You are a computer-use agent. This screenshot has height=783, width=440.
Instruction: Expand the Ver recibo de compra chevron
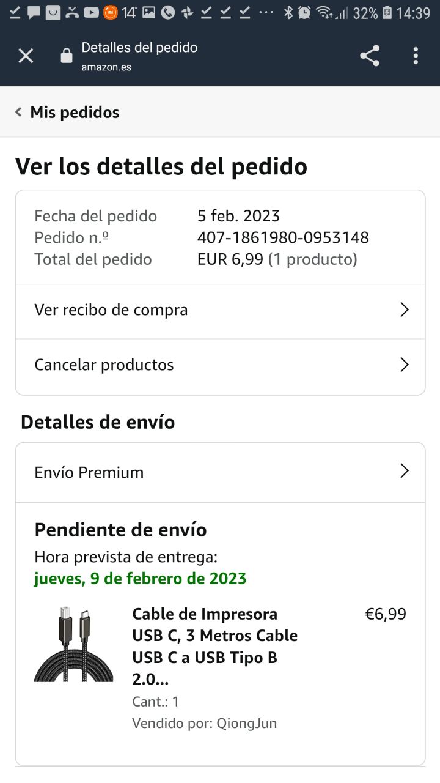point(404,310)
